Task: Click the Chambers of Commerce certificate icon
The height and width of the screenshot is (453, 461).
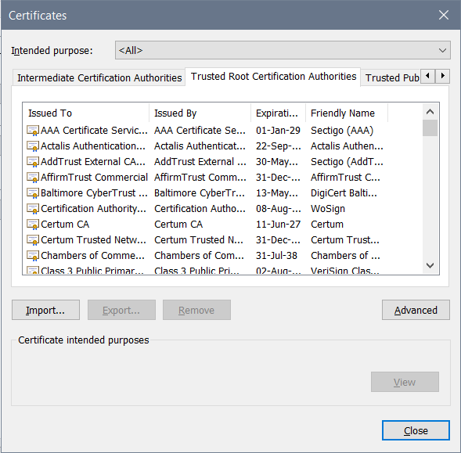Action: [33, 256]
